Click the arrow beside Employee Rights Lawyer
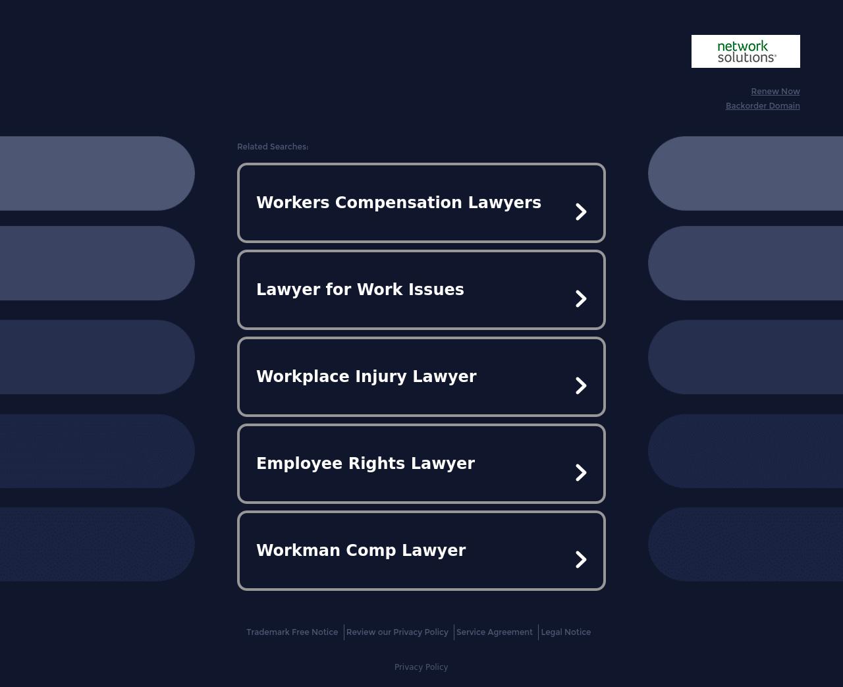Screen dimensions: 843x687 coord(581,472)
